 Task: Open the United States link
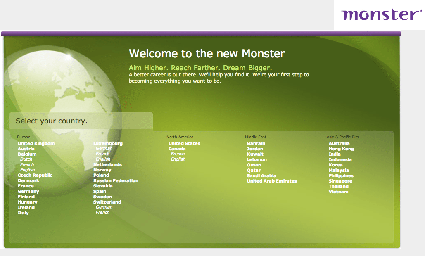click(x=184, y=143)
